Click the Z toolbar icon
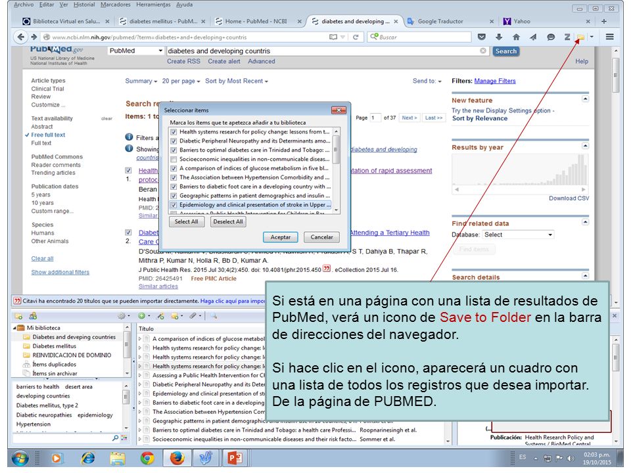 567,37
